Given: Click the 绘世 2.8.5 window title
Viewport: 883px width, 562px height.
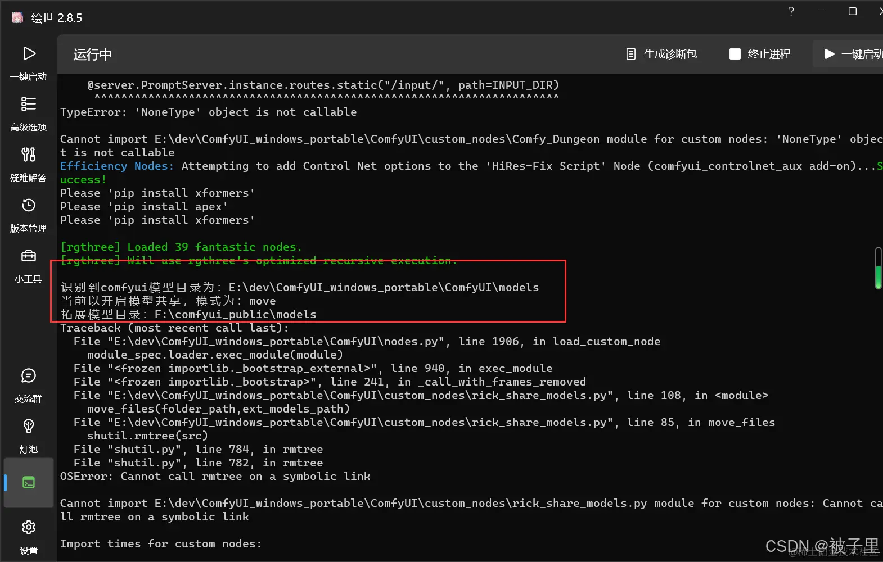Looking at the screenshot, I should click(56, 18).
